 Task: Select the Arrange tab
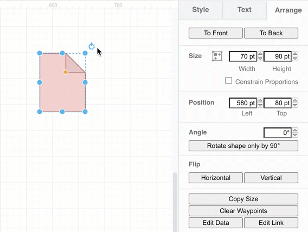pyautogui.click(x=288, y=10)
